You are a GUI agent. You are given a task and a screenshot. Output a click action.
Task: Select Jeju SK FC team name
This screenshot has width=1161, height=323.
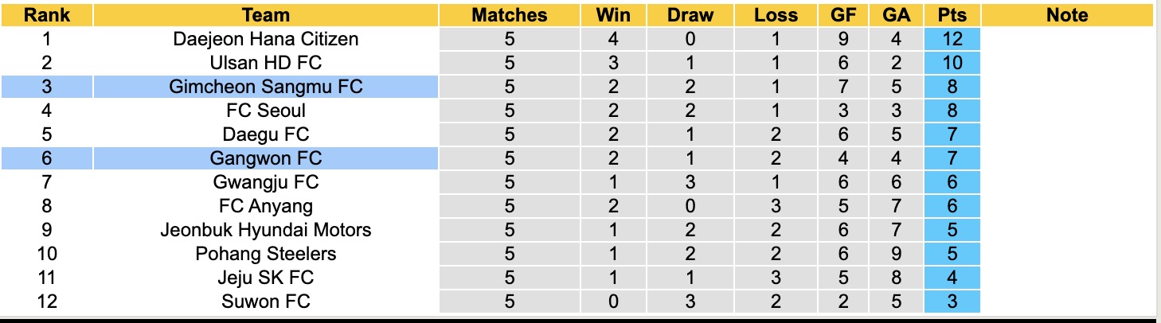[266, 278]
